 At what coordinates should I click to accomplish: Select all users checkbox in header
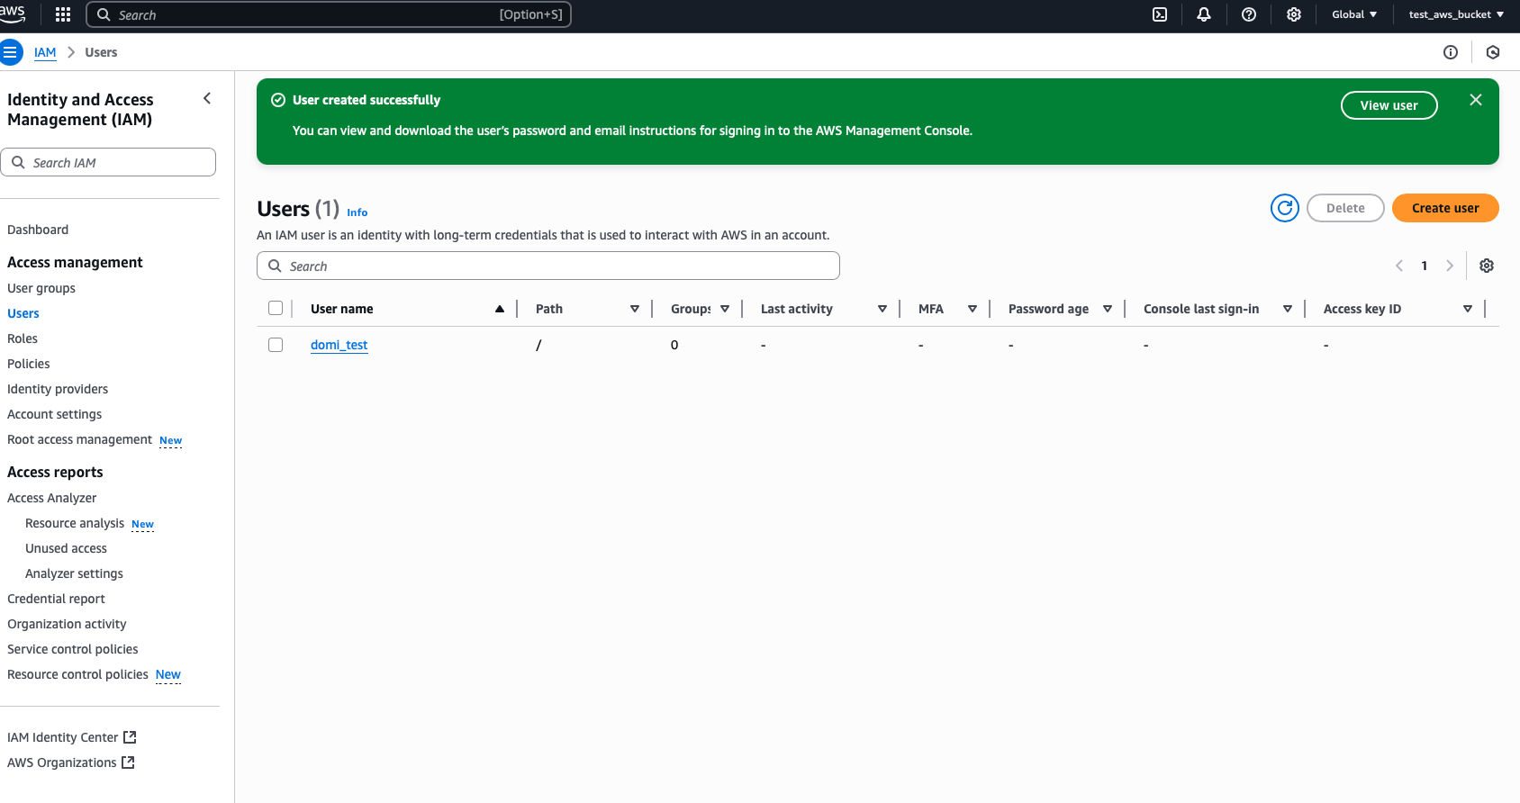(x=276, y=308)
